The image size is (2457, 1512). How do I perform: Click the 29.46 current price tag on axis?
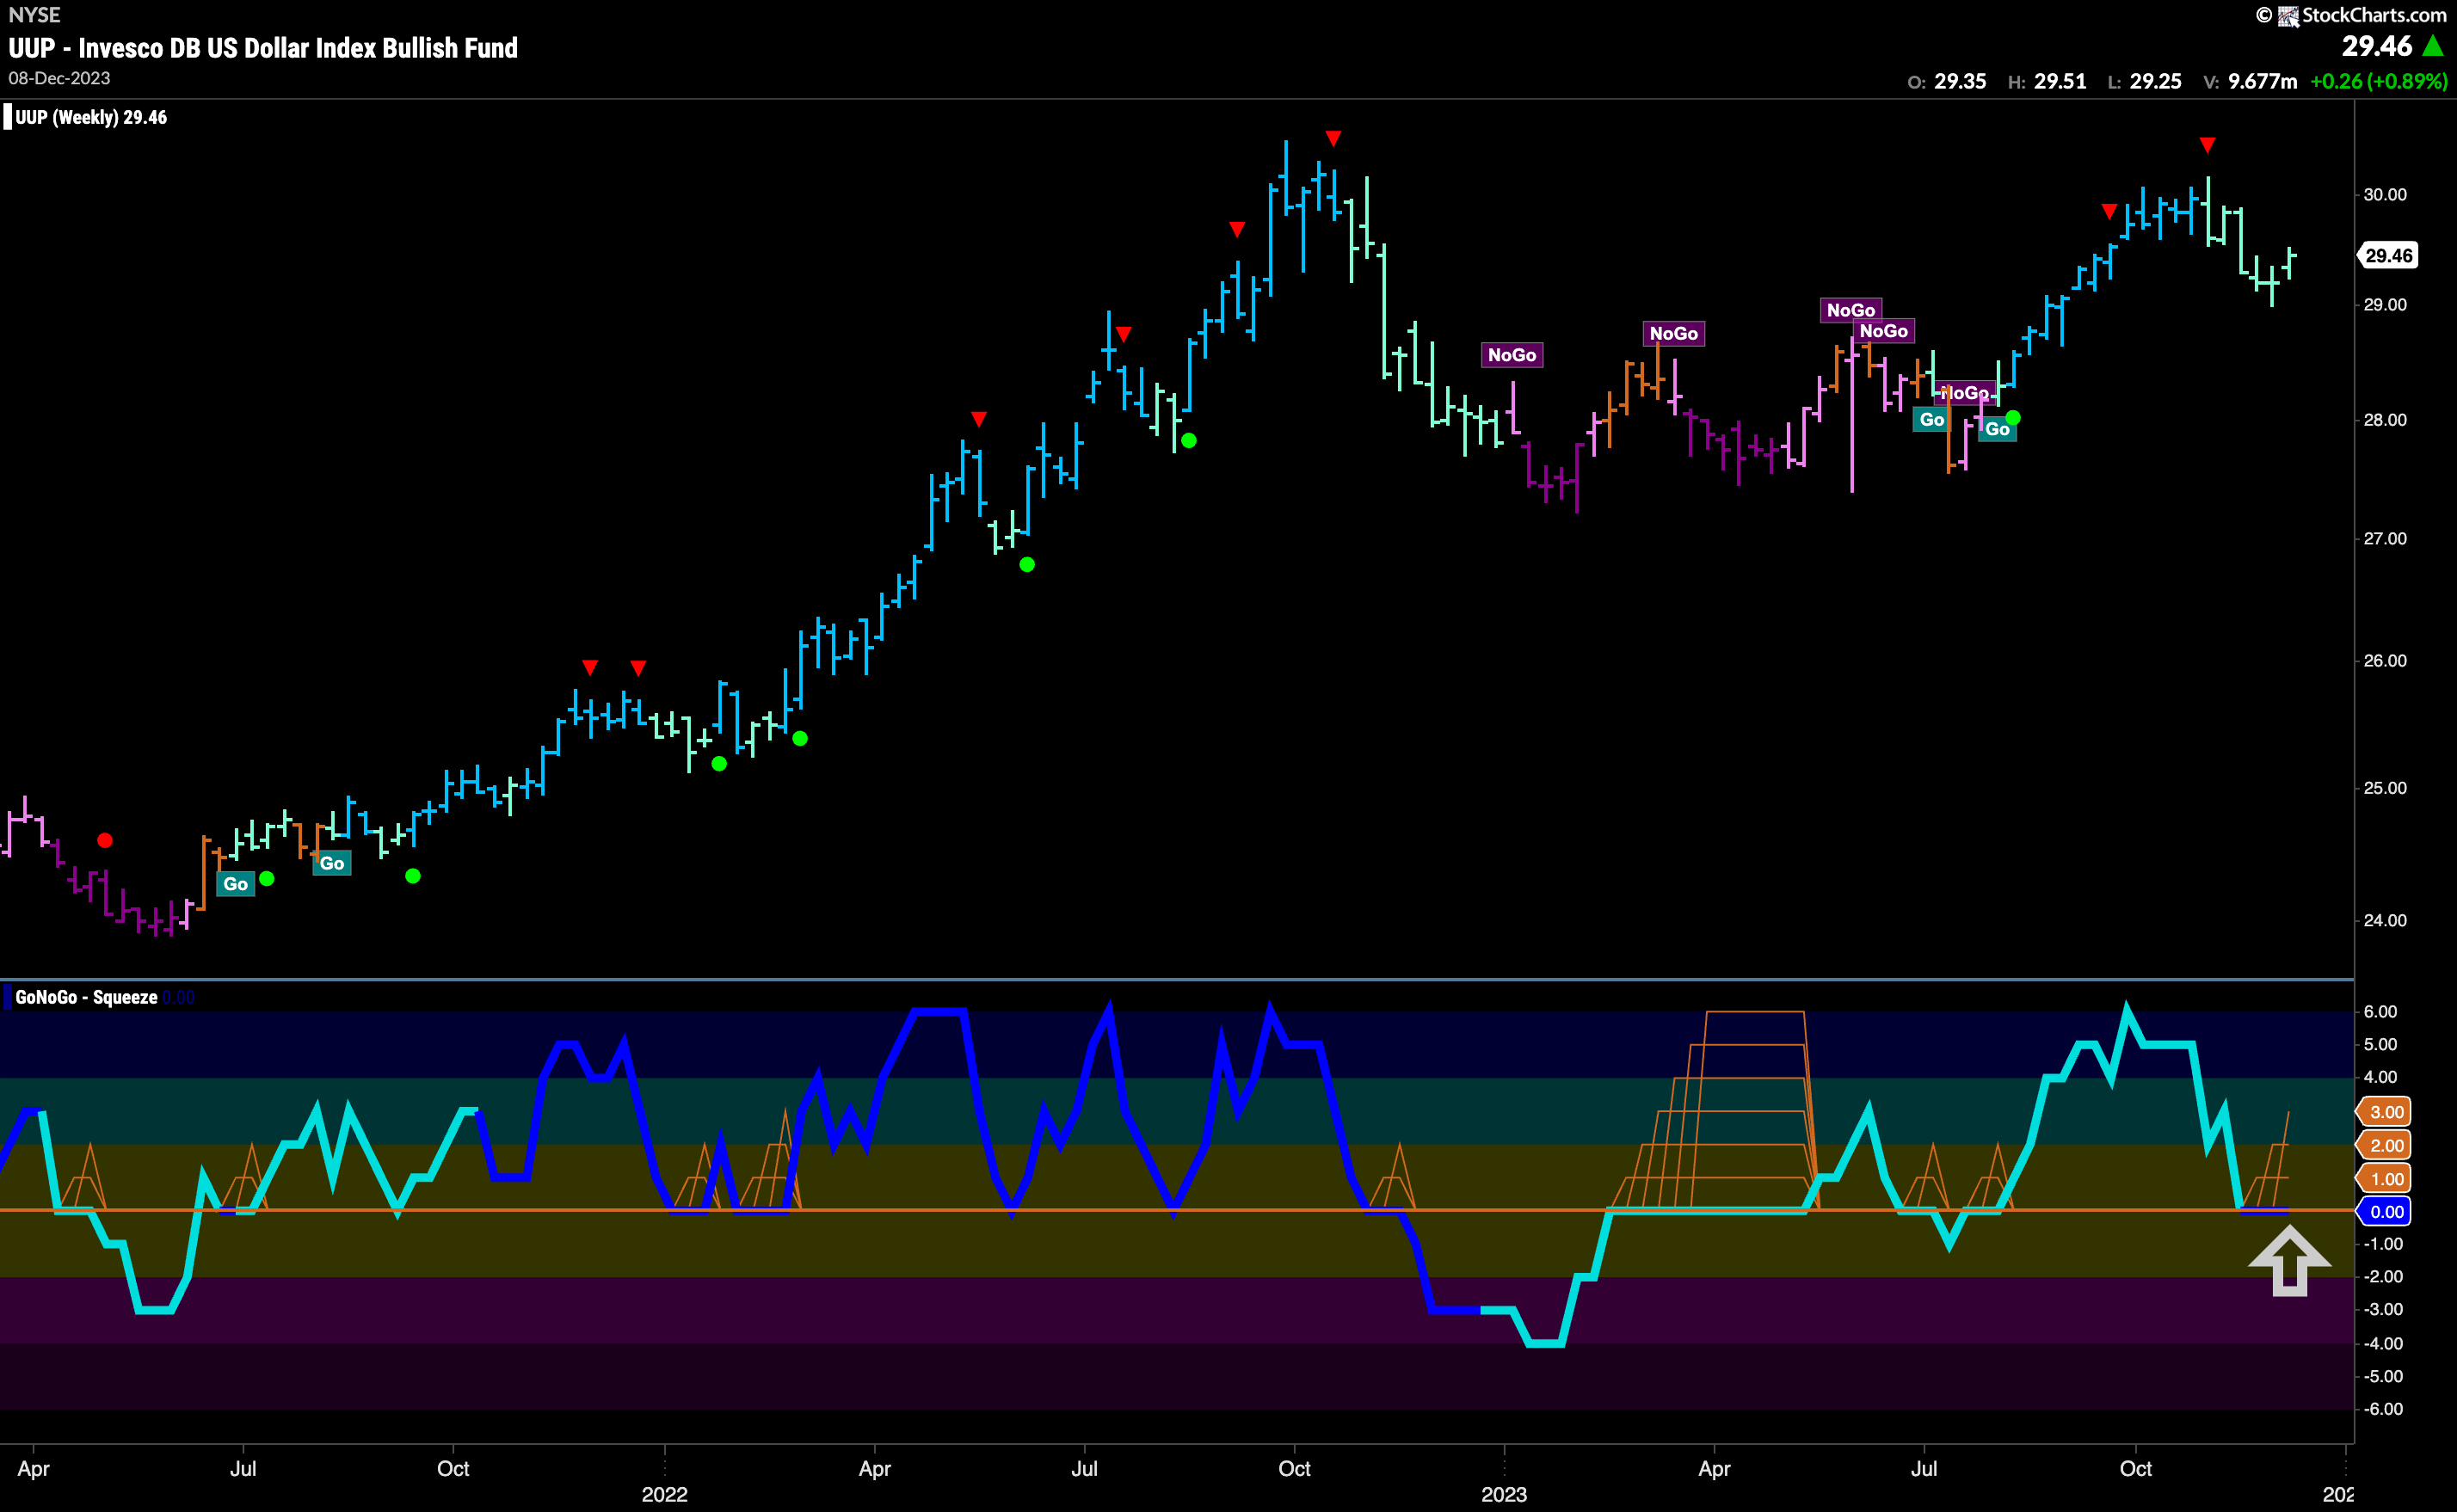pyautogui.click(x=2388, y=256)
